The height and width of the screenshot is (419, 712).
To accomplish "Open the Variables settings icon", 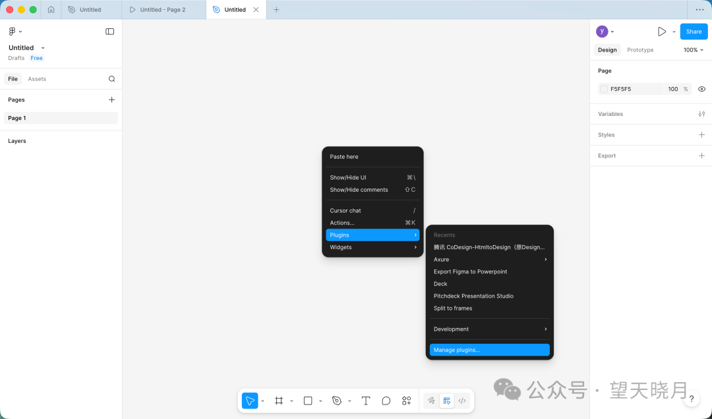I will (700, 113).
